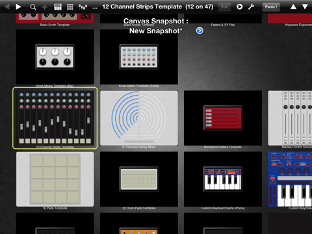
Task: Expand the New Snapshot blue chevron
Action: point(200,31)
